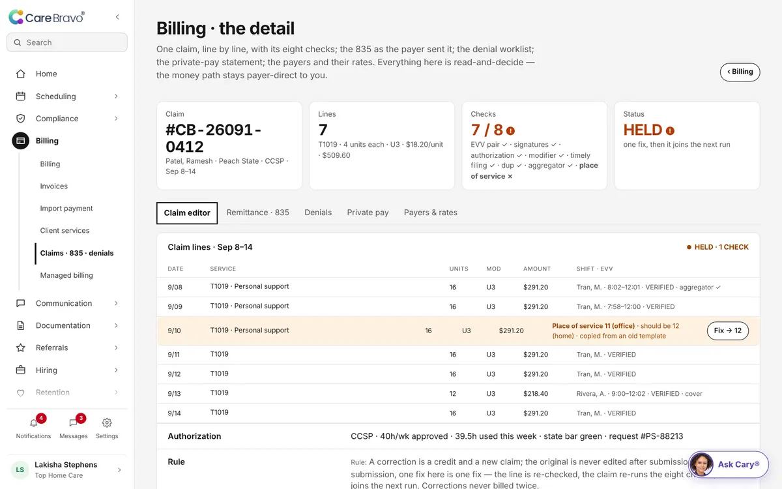Click the Billing card icon
The height and width of the screenshot is (489, 782).
click(x=21, y=141)
